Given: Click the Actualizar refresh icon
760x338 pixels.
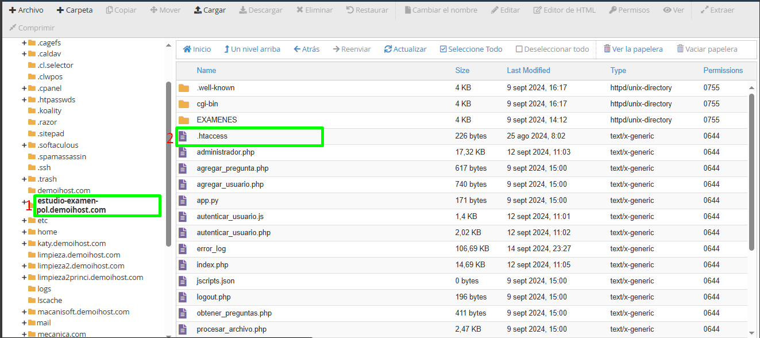Looking at the screenshot, I should [405, 49].
